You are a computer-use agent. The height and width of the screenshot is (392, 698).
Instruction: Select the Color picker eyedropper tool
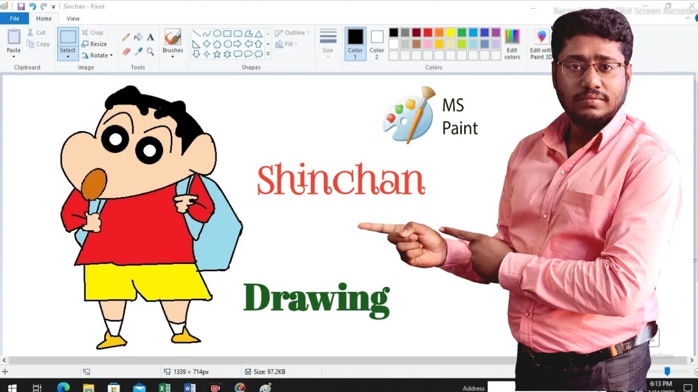(x=139, y=52)
